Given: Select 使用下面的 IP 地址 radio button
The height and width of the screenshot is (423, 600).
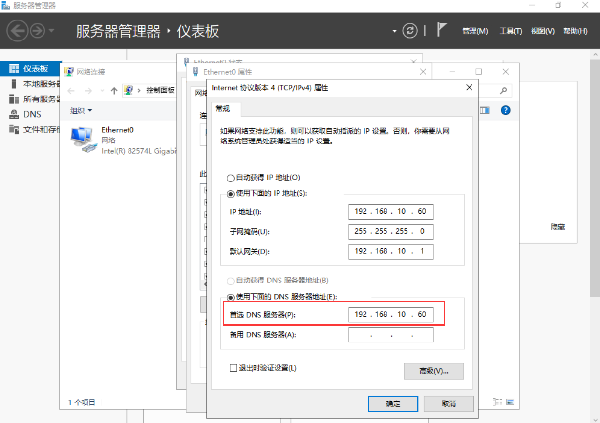Looking at the screenshot, I should (x=231, y=194).
